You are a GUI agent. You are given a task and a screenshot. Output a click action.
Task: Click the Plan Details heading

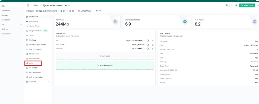pos(165,33)
